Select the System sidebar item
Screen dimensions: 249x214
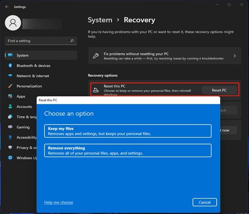pos(40,55)
